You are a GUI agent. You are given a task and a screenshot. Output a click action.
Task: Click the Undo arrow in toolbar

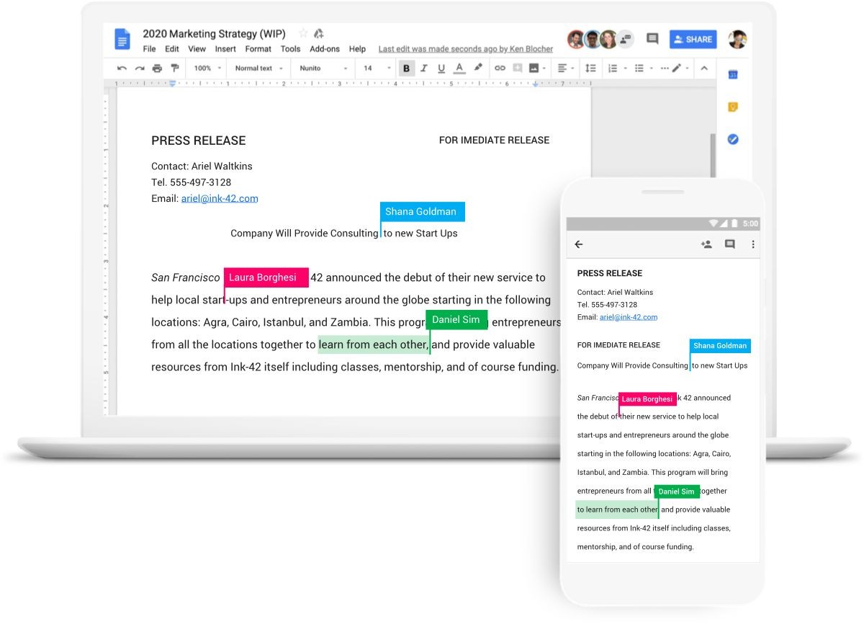coord(122,68)
